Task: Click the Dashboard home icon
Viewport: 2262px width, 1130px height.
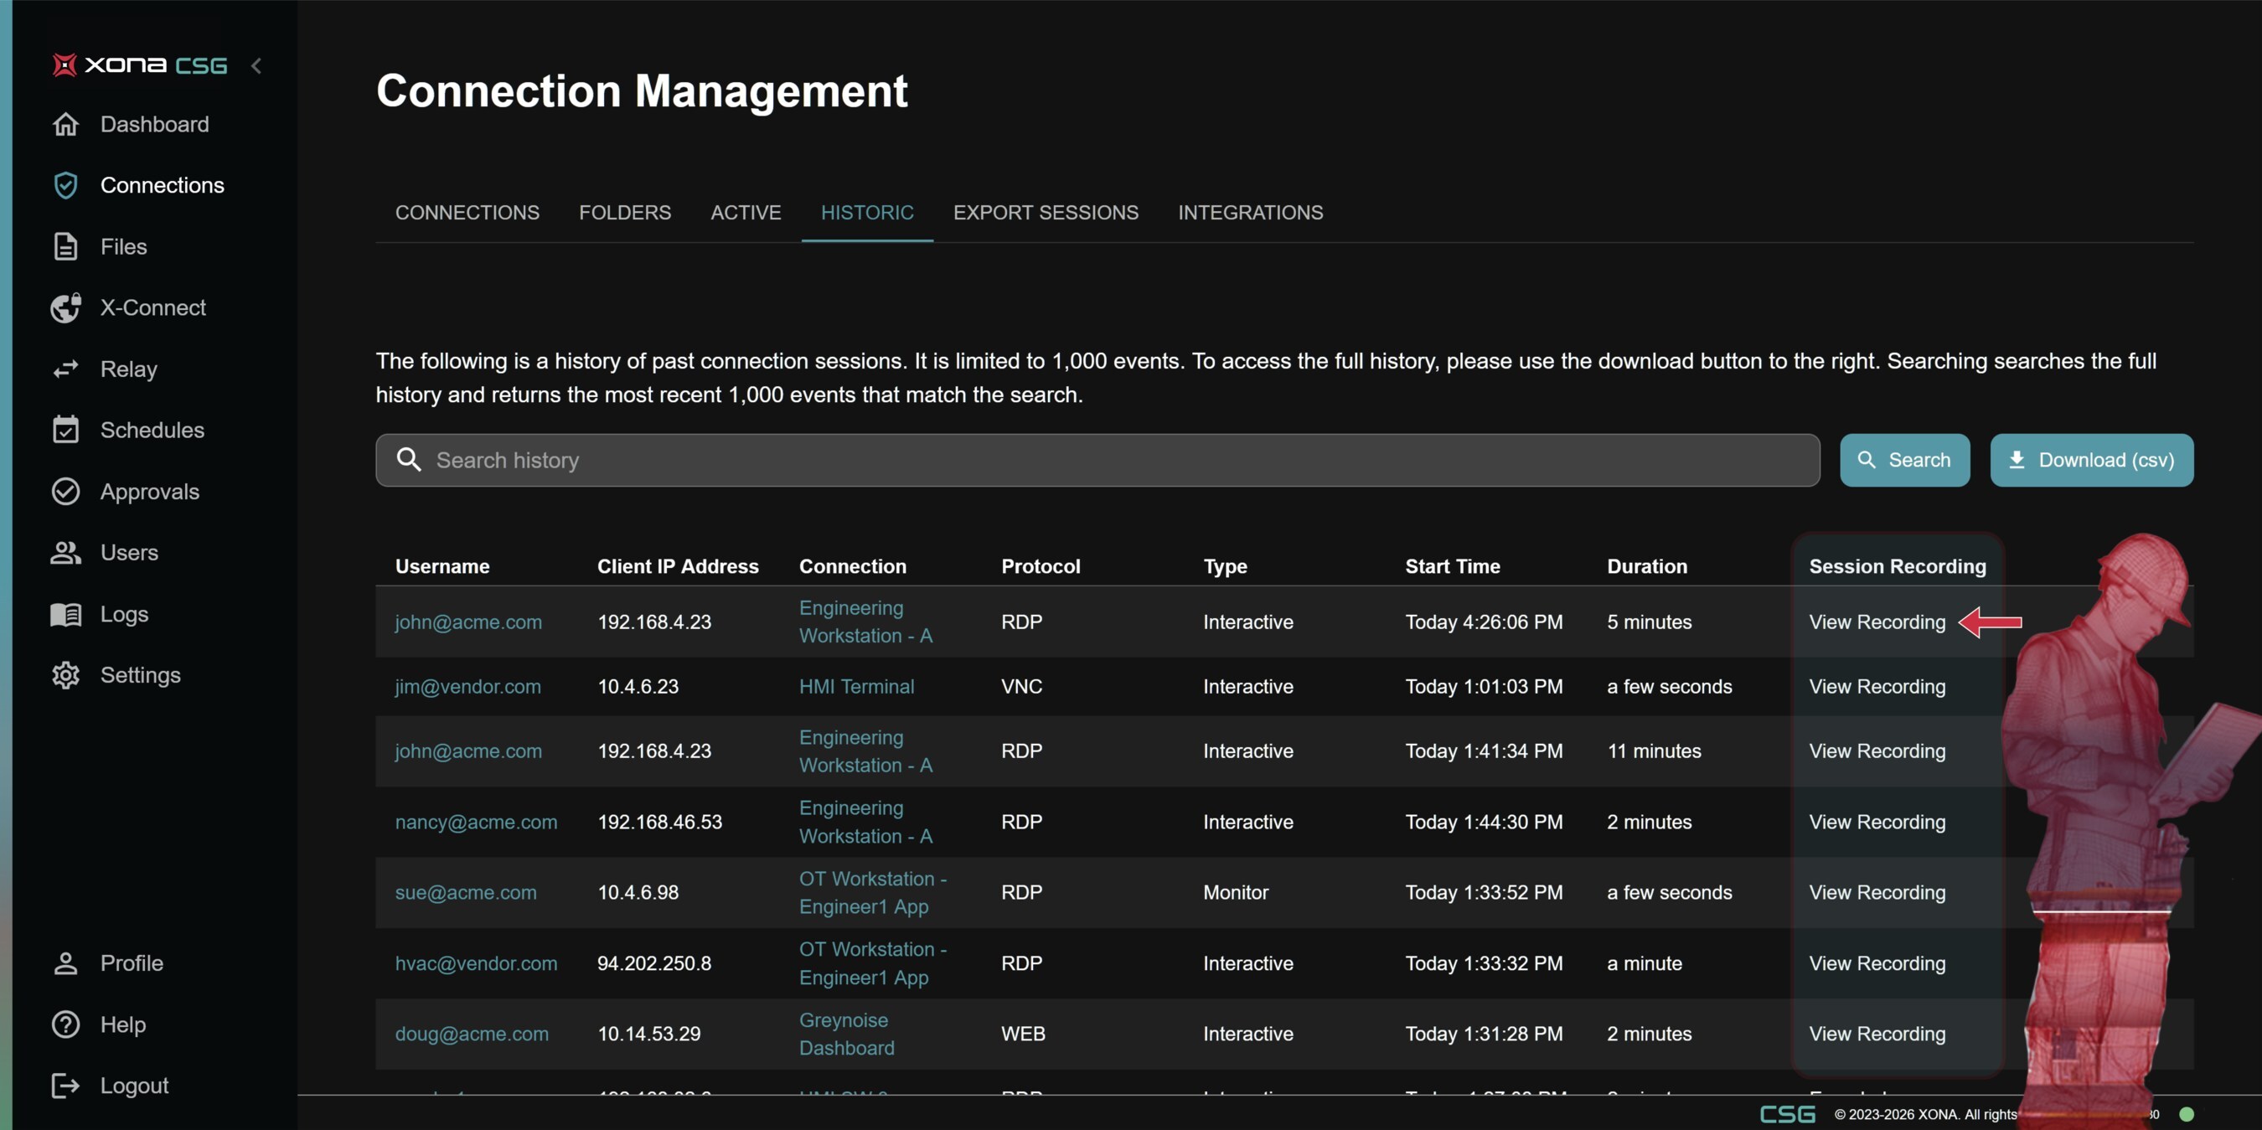Action: point(66,124)
